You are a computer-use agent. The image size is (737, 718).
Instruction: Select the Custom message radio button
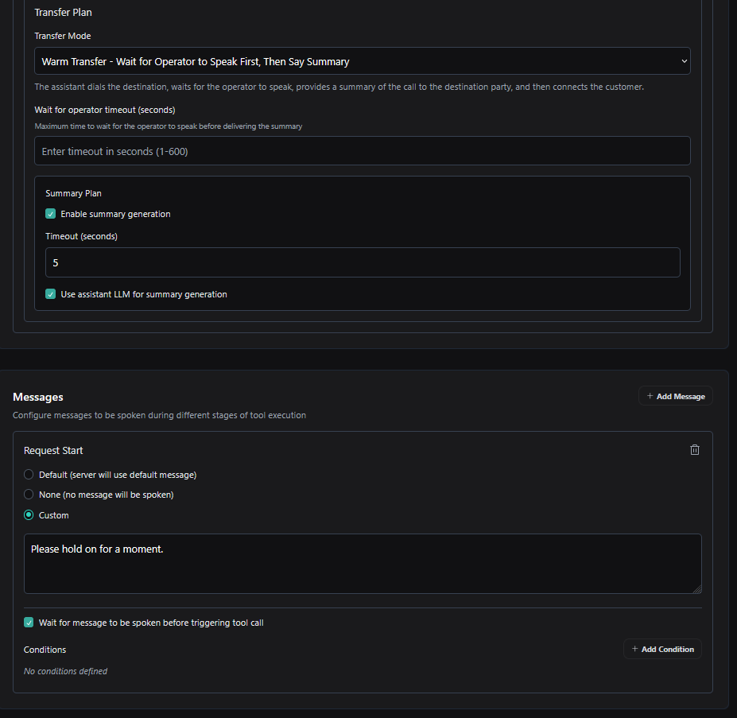pos(29,515)
